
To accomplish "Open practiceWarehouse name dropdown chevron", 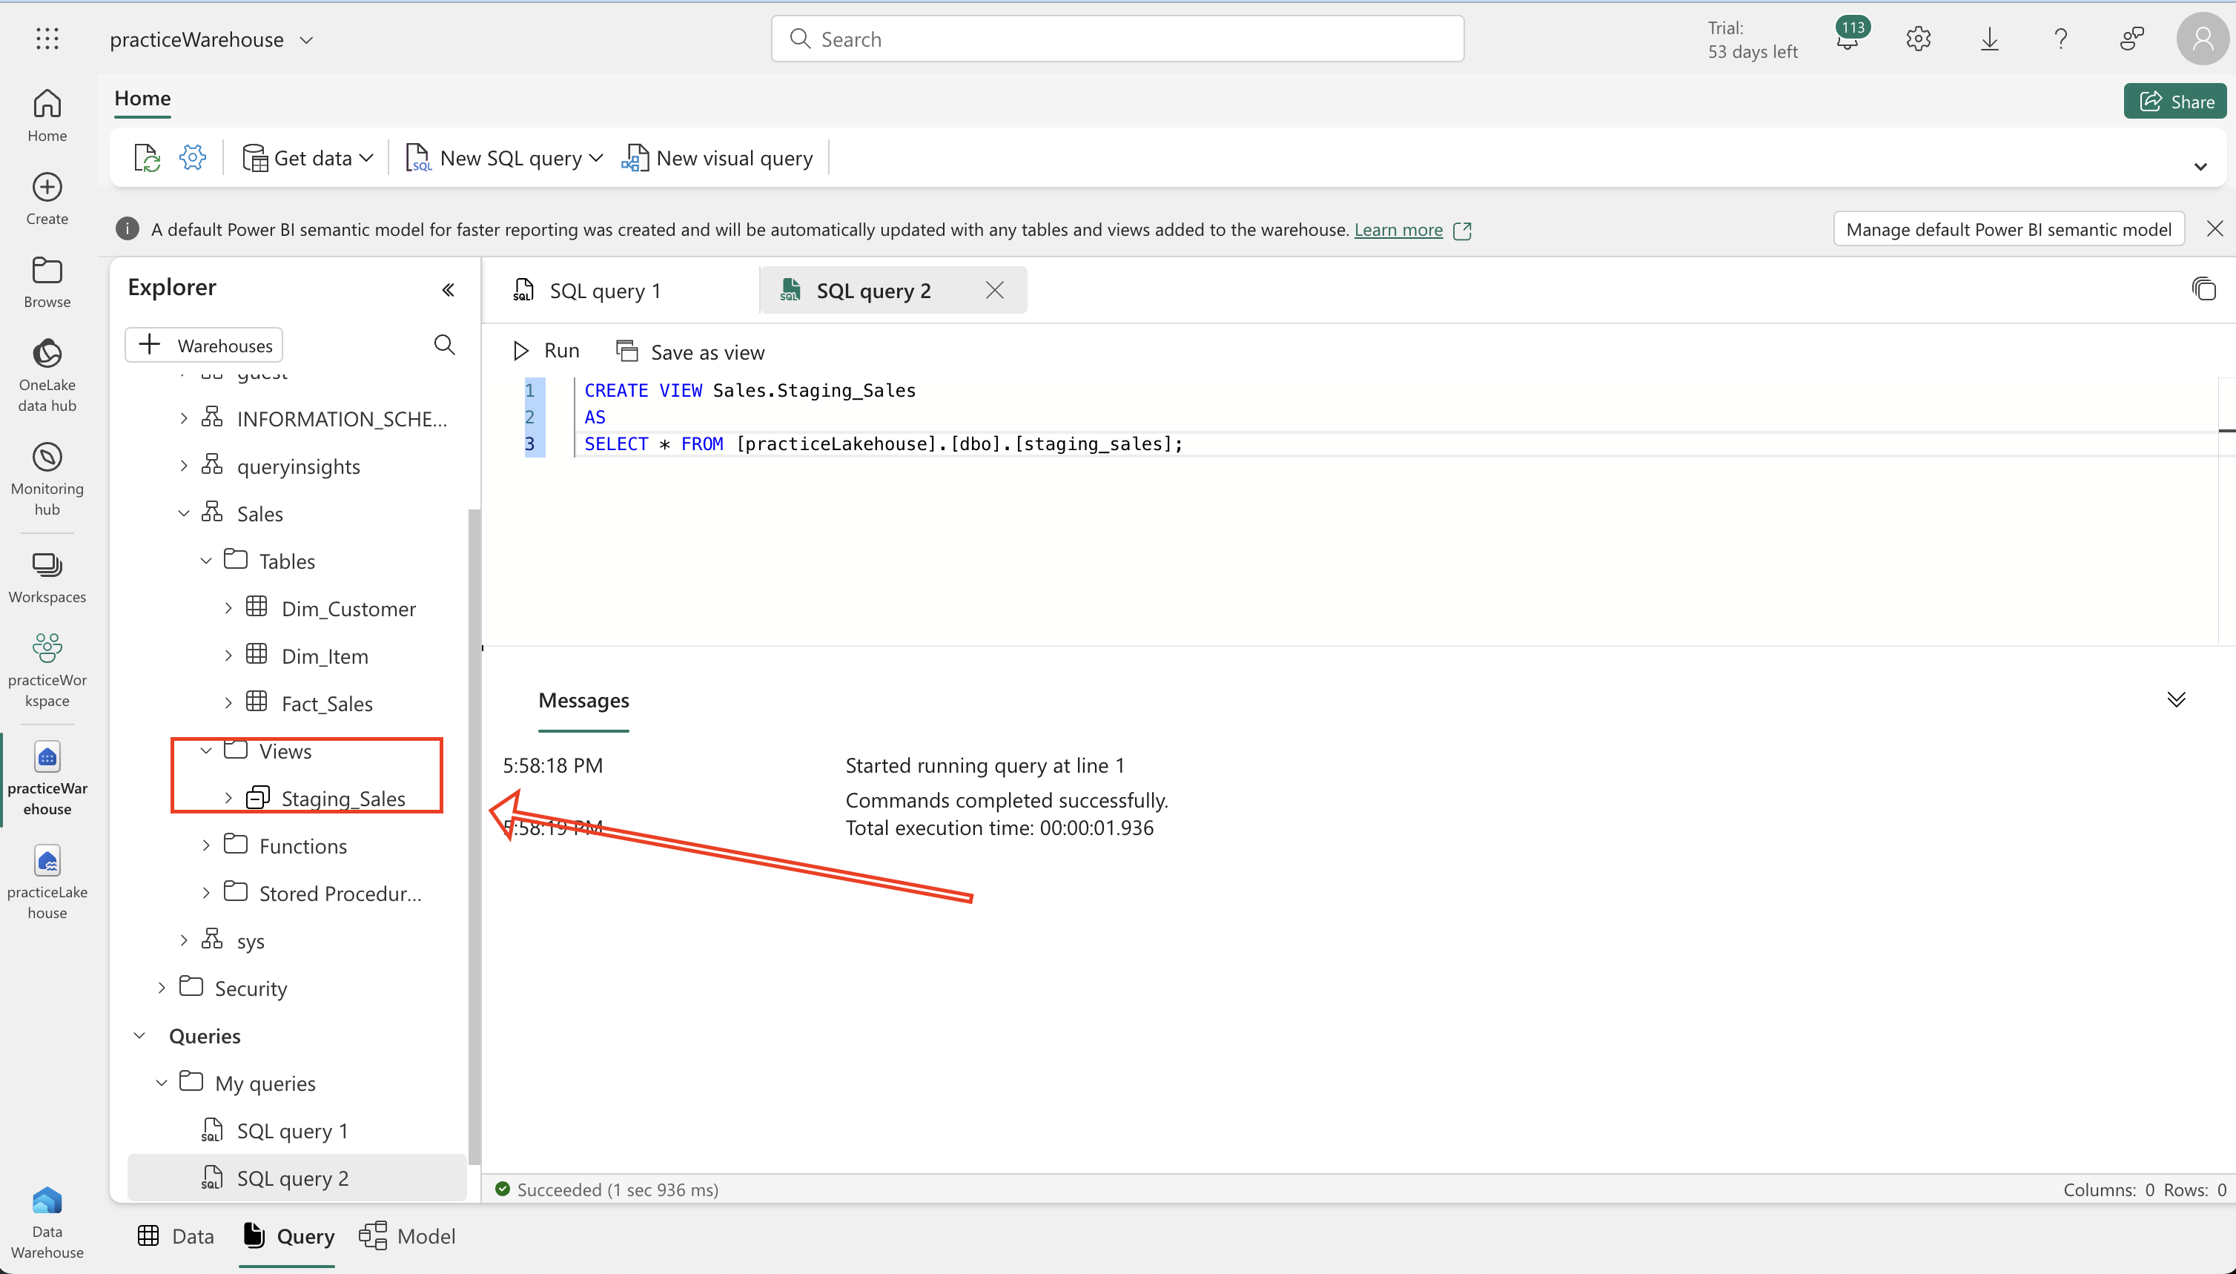I will coord(306,40).
